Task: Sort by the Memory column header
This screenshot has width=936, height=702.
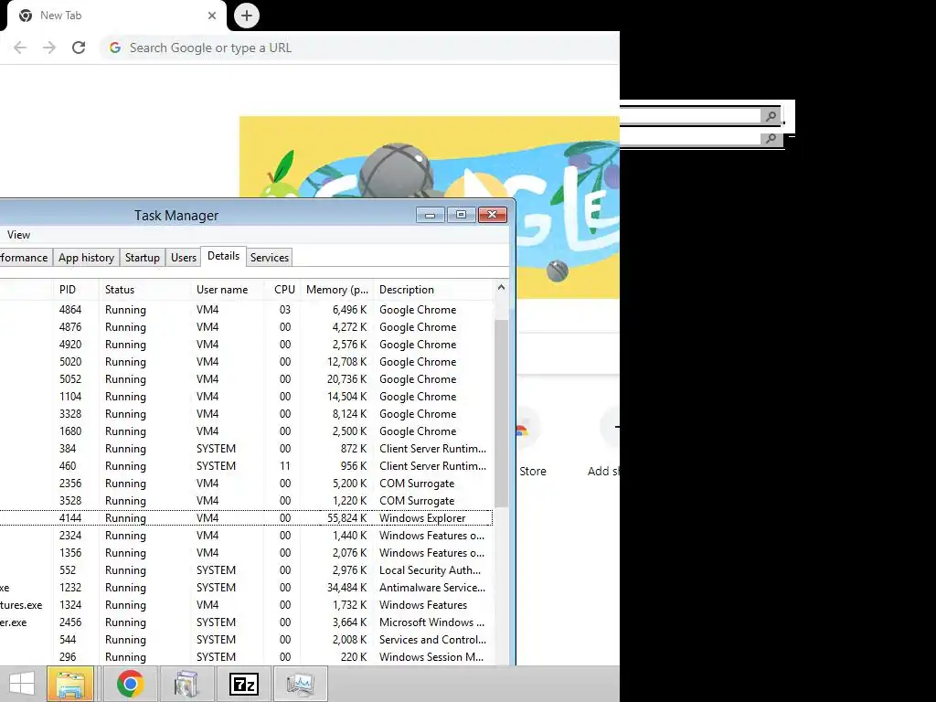Action: coord(337,290)
